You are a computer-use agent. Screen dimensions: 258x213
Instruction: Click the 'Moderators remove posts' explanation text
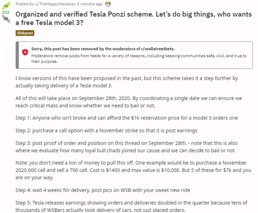(x=139, y=58)
